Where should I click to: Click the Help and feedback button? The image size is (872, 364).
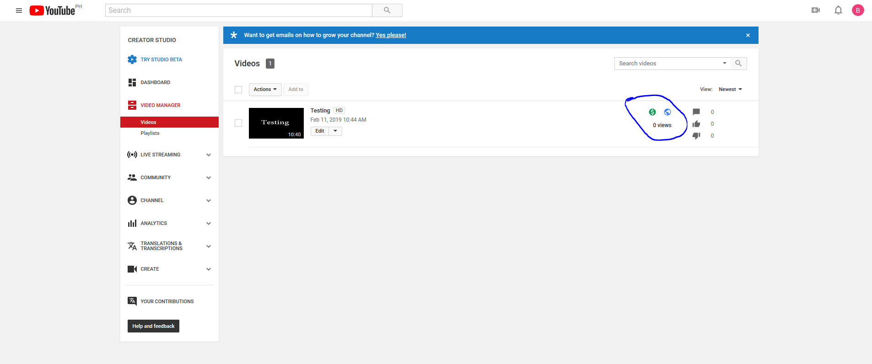pos(153,326)
